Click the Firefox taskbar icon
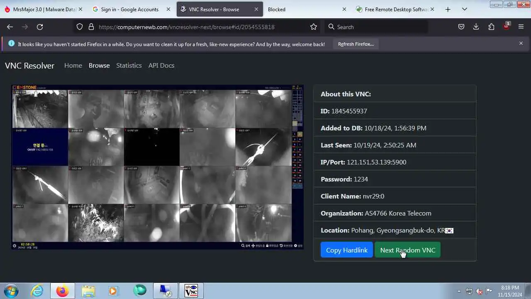Screen dimensions: 531x299 point(63,291)
